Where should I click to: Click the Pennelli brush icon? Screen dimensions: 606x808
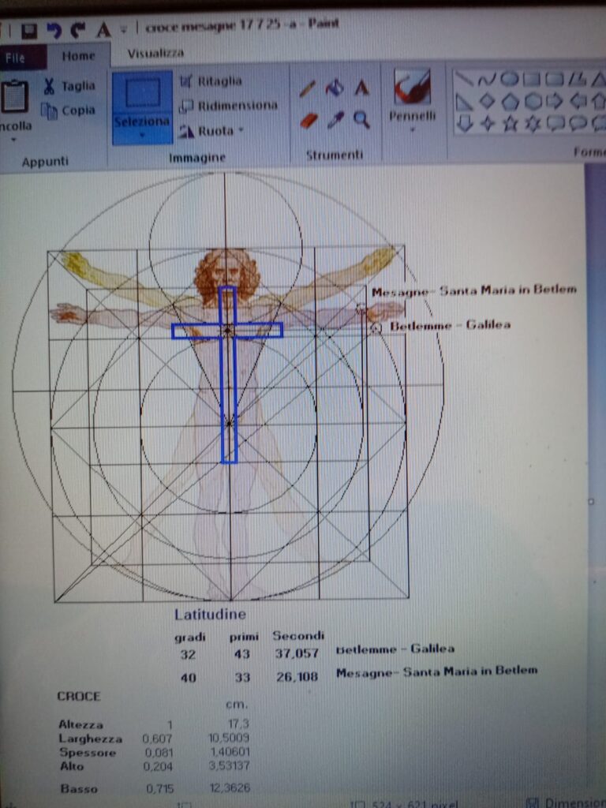pyautogui.click(x=412, y=87)
